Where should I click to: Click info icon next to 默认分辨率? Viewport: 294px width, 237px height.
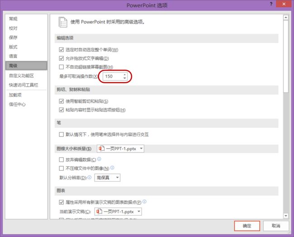[90, 177]
